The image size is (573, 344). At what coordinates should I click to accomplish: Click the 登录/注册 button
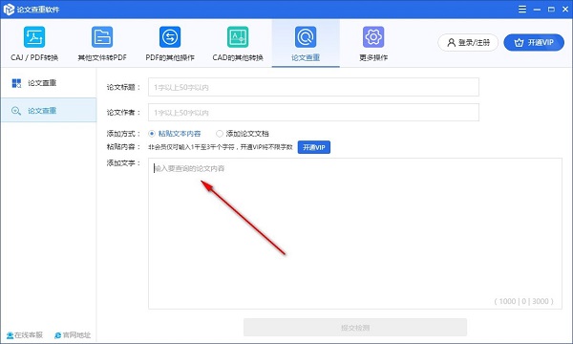(x=468, y=42)
